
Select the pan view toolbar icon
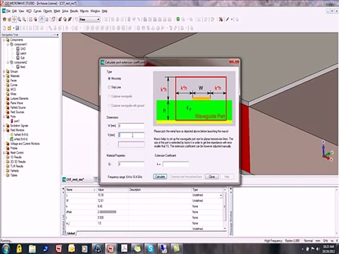[14, 19]
